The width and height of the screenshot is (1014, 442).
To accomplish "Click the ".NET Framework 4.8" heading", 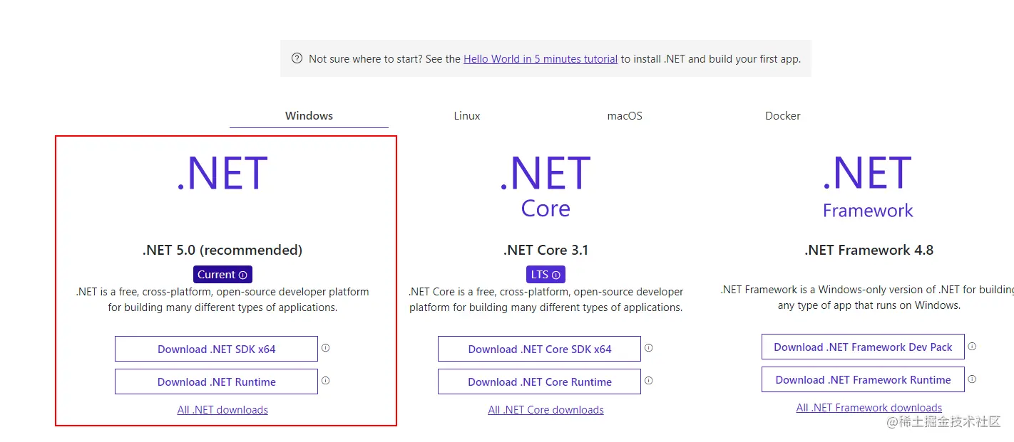I will coord(869,250).
